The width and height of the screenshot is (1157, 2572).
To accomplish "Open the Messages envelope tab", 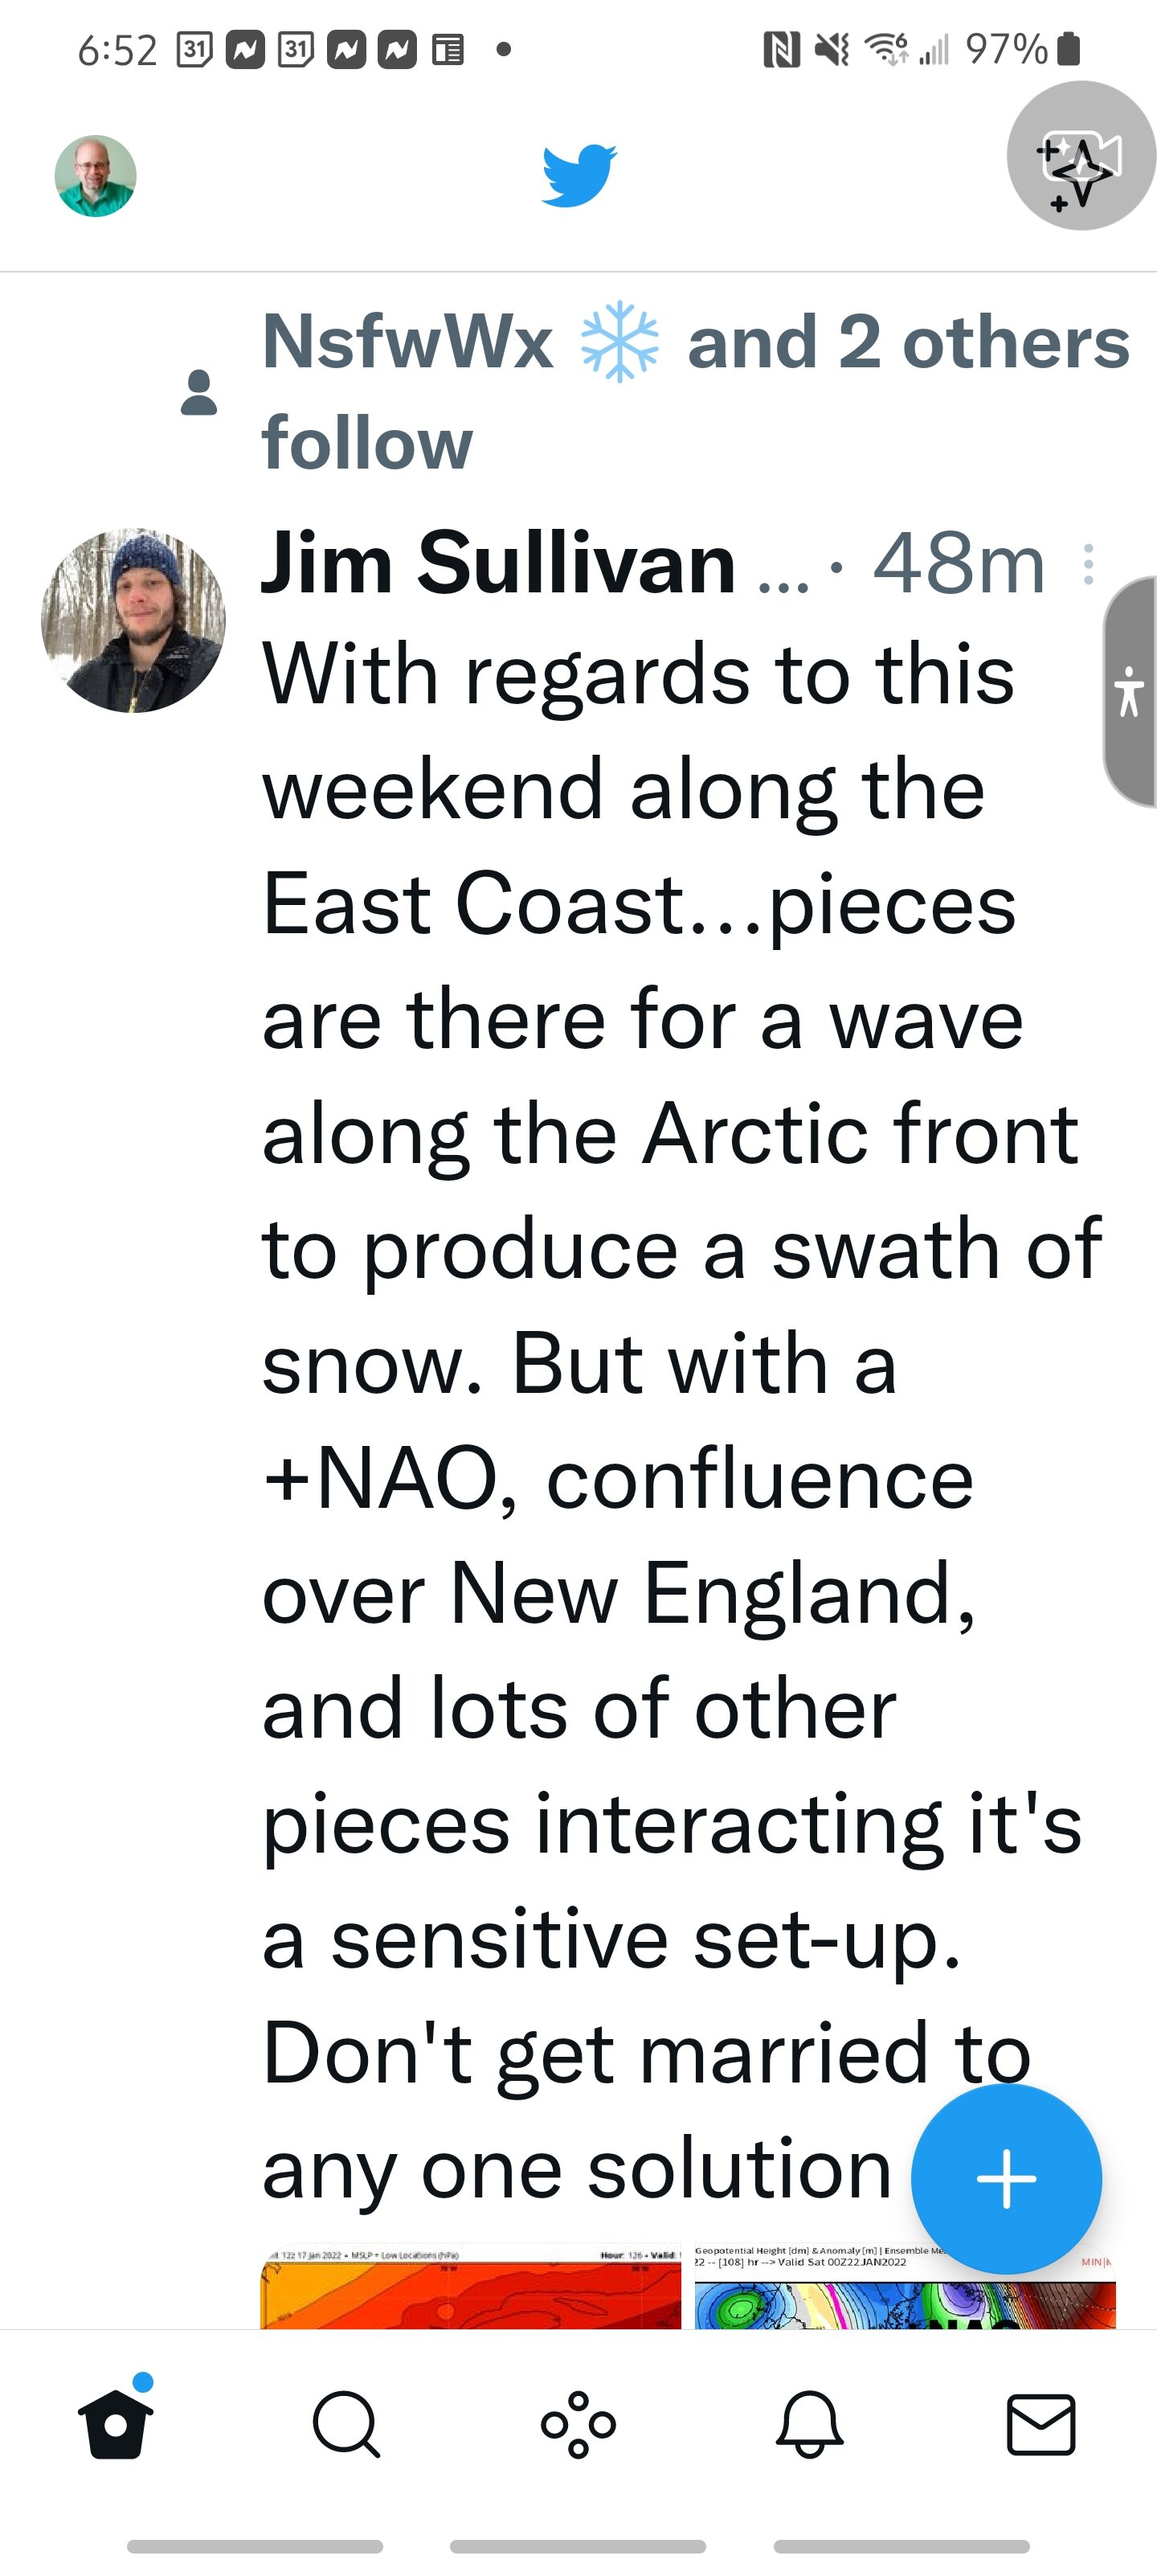I will [x=1041, y=2424].
